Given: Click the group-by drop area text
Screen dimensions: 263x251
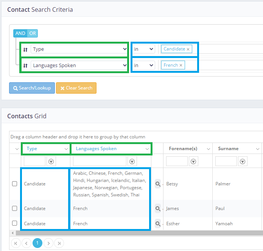Looking at the screenshot, I should click(x=78, y=137).
